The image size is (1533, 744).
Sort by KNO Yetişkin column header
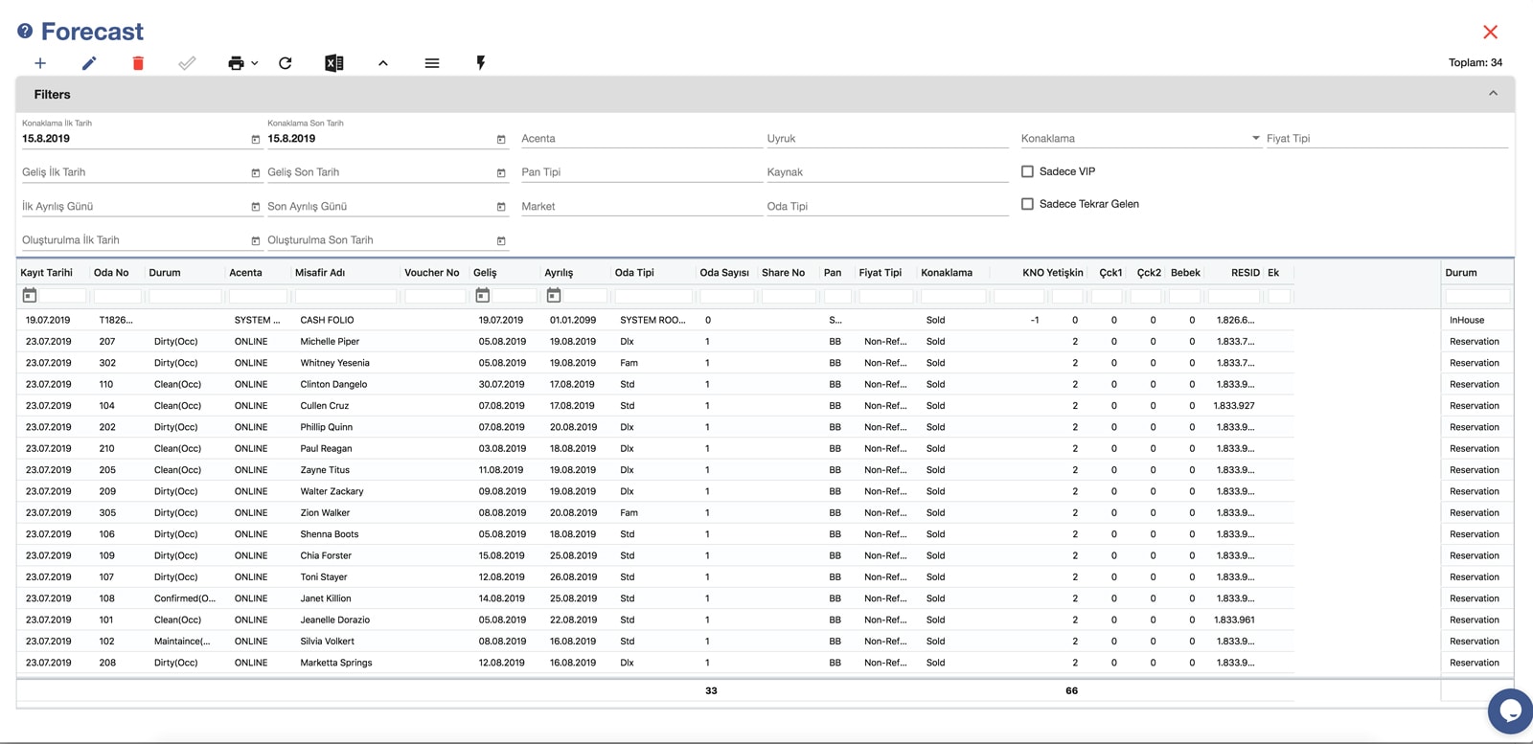click(1053, 273)
